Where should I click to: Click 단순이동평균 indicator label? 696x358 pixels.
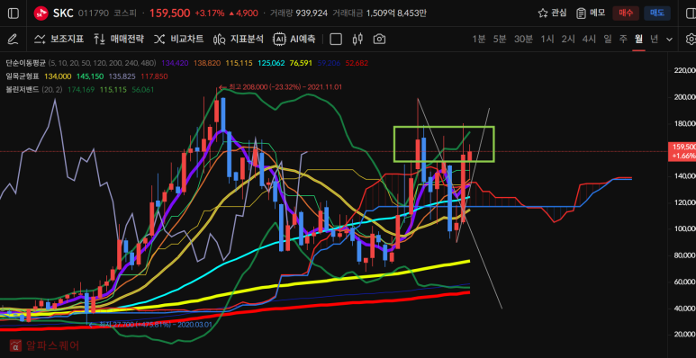(x=26, y=63)
